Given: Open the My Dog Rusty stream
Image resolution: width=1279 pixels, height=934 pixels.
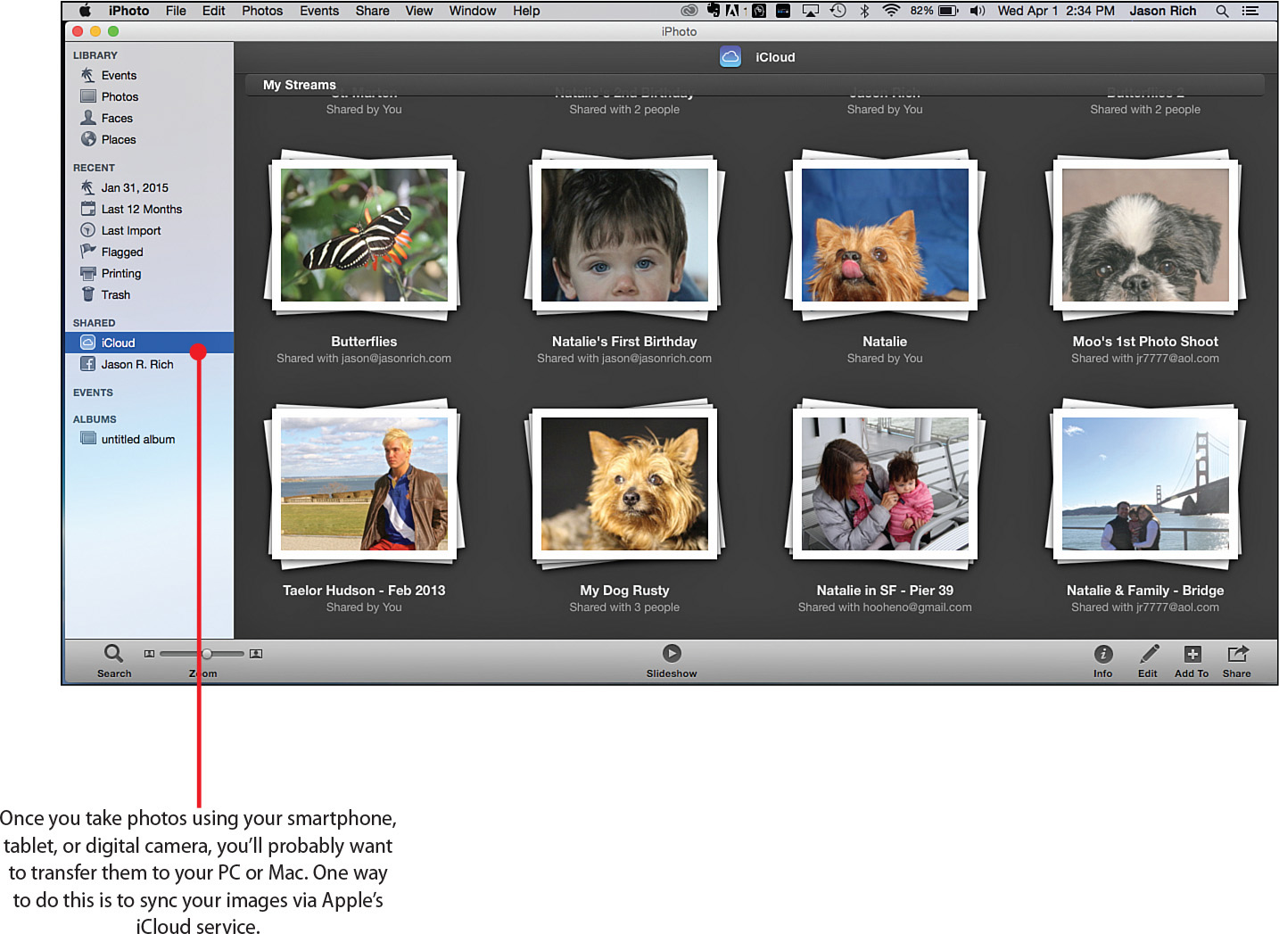Looking at the screenshot, I should [624, 484].
